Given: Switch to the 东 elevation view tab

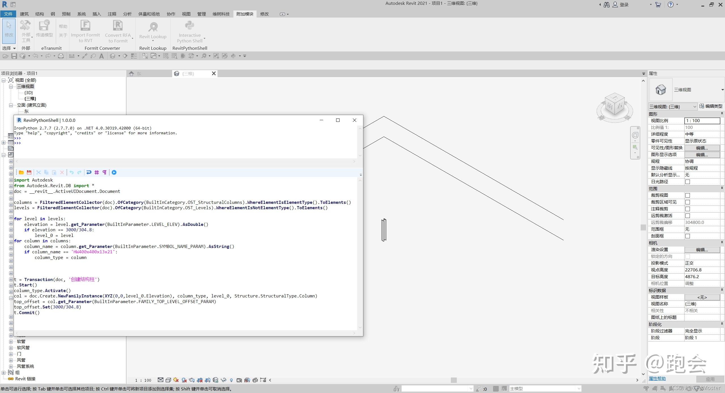Looking at the screenshot, I should tap(138, 73).
